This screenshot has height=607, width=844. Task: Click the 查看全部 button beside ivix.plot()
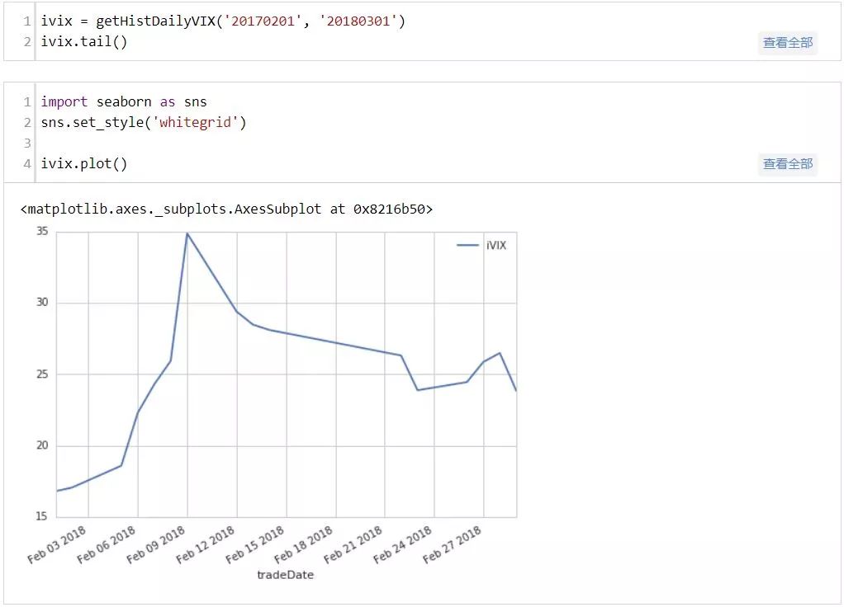tap(787, 164)
